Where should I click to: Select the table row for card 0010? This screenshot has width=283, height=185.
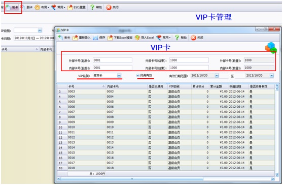166,127
